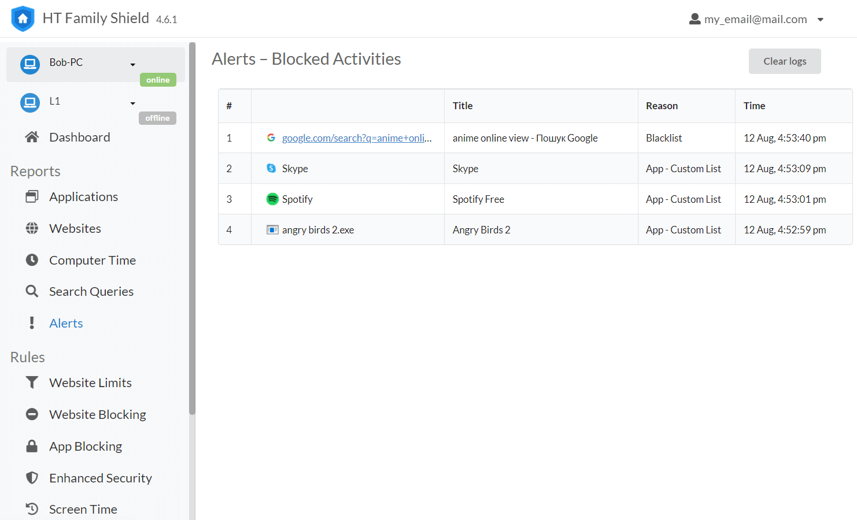Open the google.com/search anime link

pos(357,138)
